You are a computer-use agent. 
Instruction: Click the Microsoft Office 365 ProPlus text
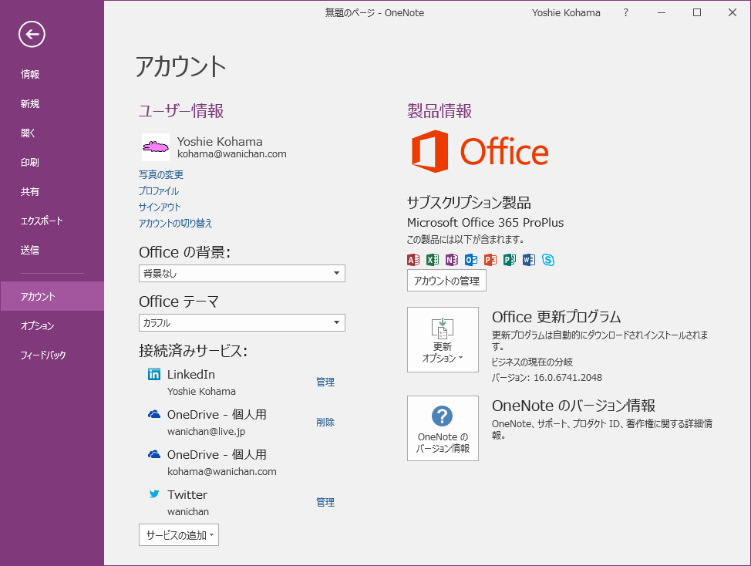click(485, 223)
